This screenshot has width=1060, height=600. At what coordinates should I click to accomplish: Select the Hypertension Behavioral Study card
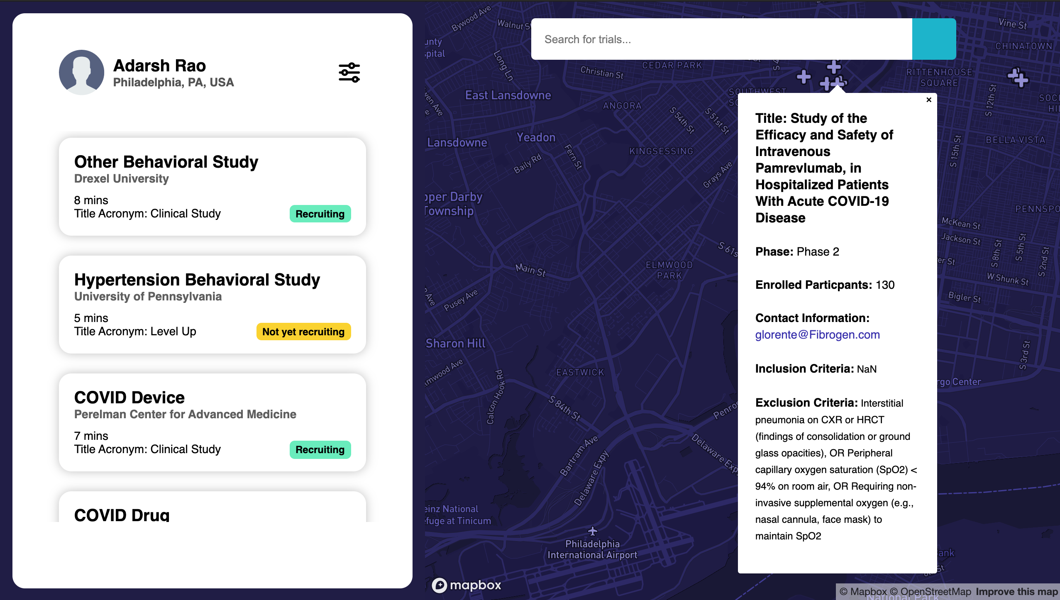(212, 305)
